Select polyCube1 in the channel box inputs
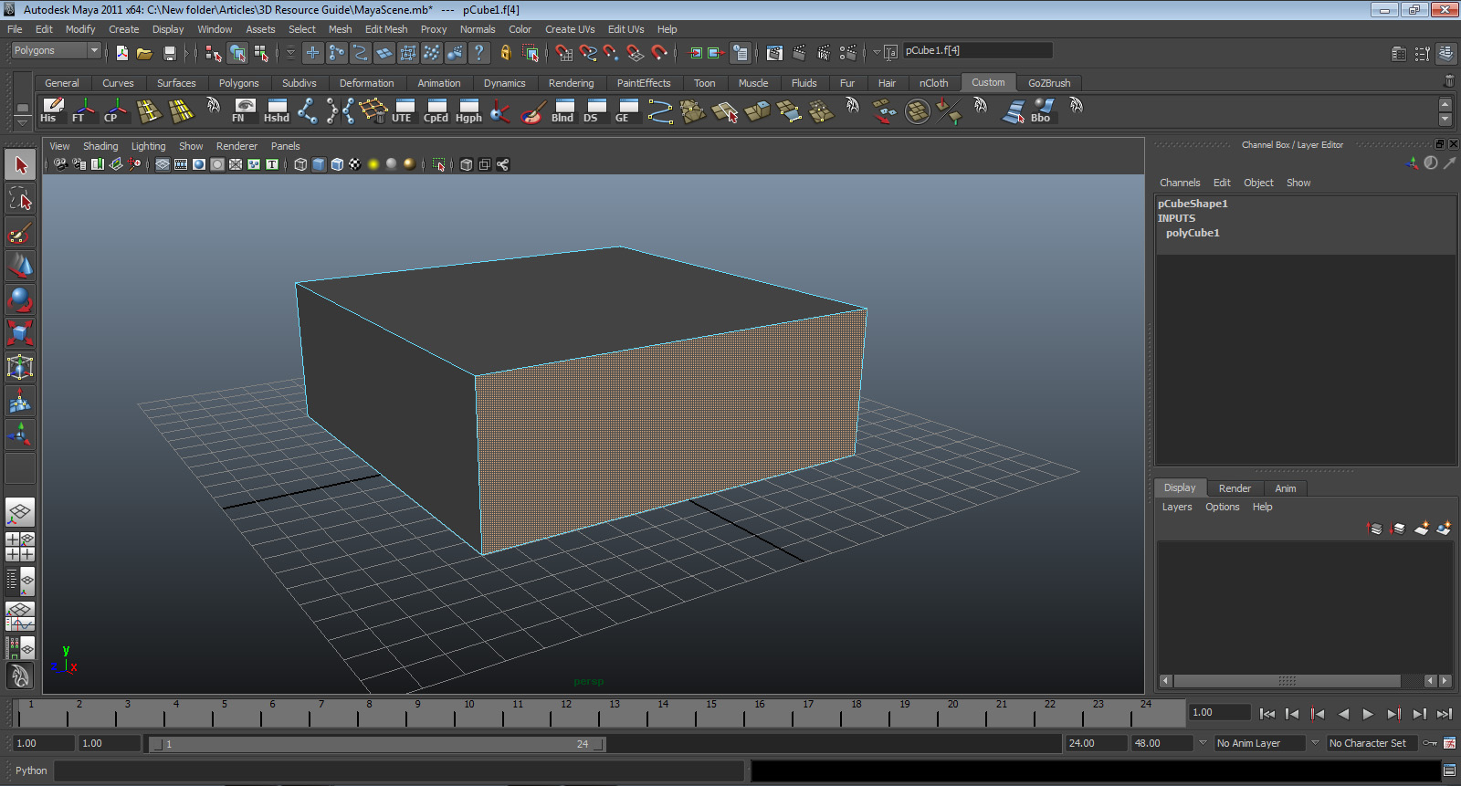Image resolution: width=1461 pixels, height=786 pixels. coord(1193,233)
